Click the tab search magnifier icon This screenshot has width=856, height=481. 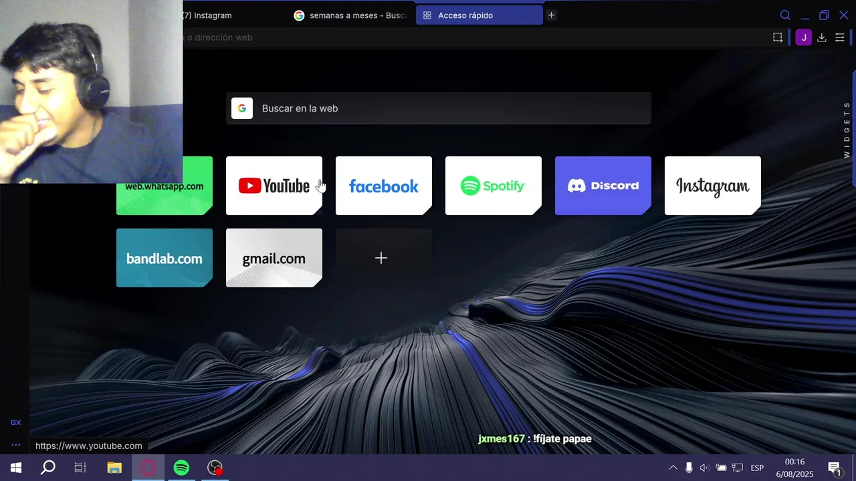pyautogui.click(x=785, y=15)
